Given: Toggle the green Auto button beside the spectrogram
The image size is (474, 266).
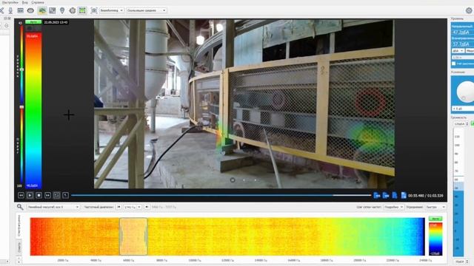Looking at the screenshot, I should click(x=435, y=219).
